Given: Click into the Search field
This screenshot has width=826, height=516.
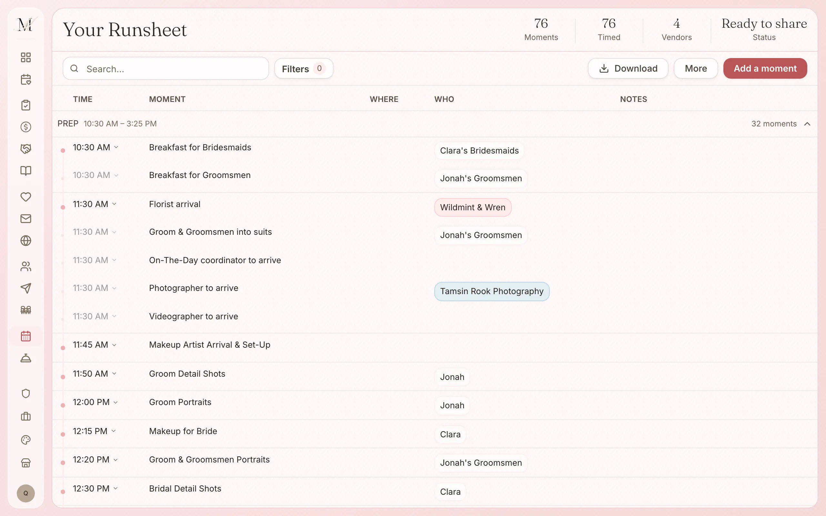Looking at the screenshot, I should [x=166, y=69].
